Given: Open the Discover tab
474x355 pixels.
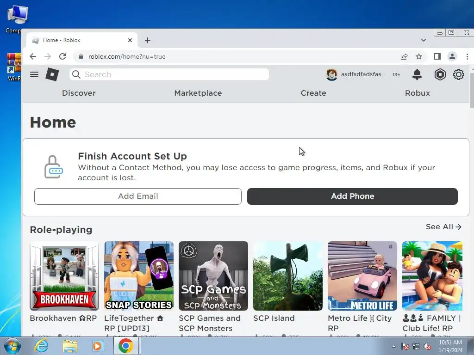Looking at the screenshot, I should click(79, 93).
